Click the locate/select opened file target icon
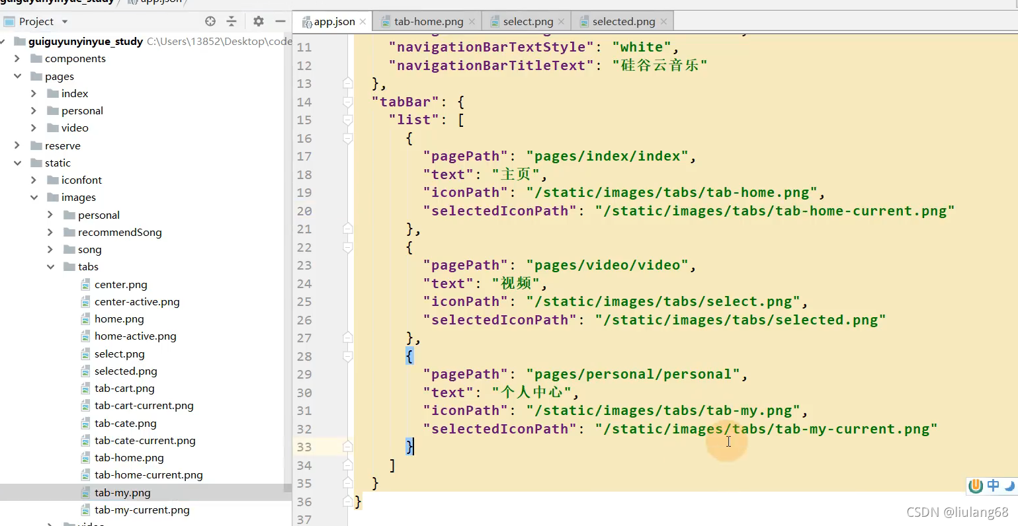Screen dimensions: 1018x526 (210, 21)
